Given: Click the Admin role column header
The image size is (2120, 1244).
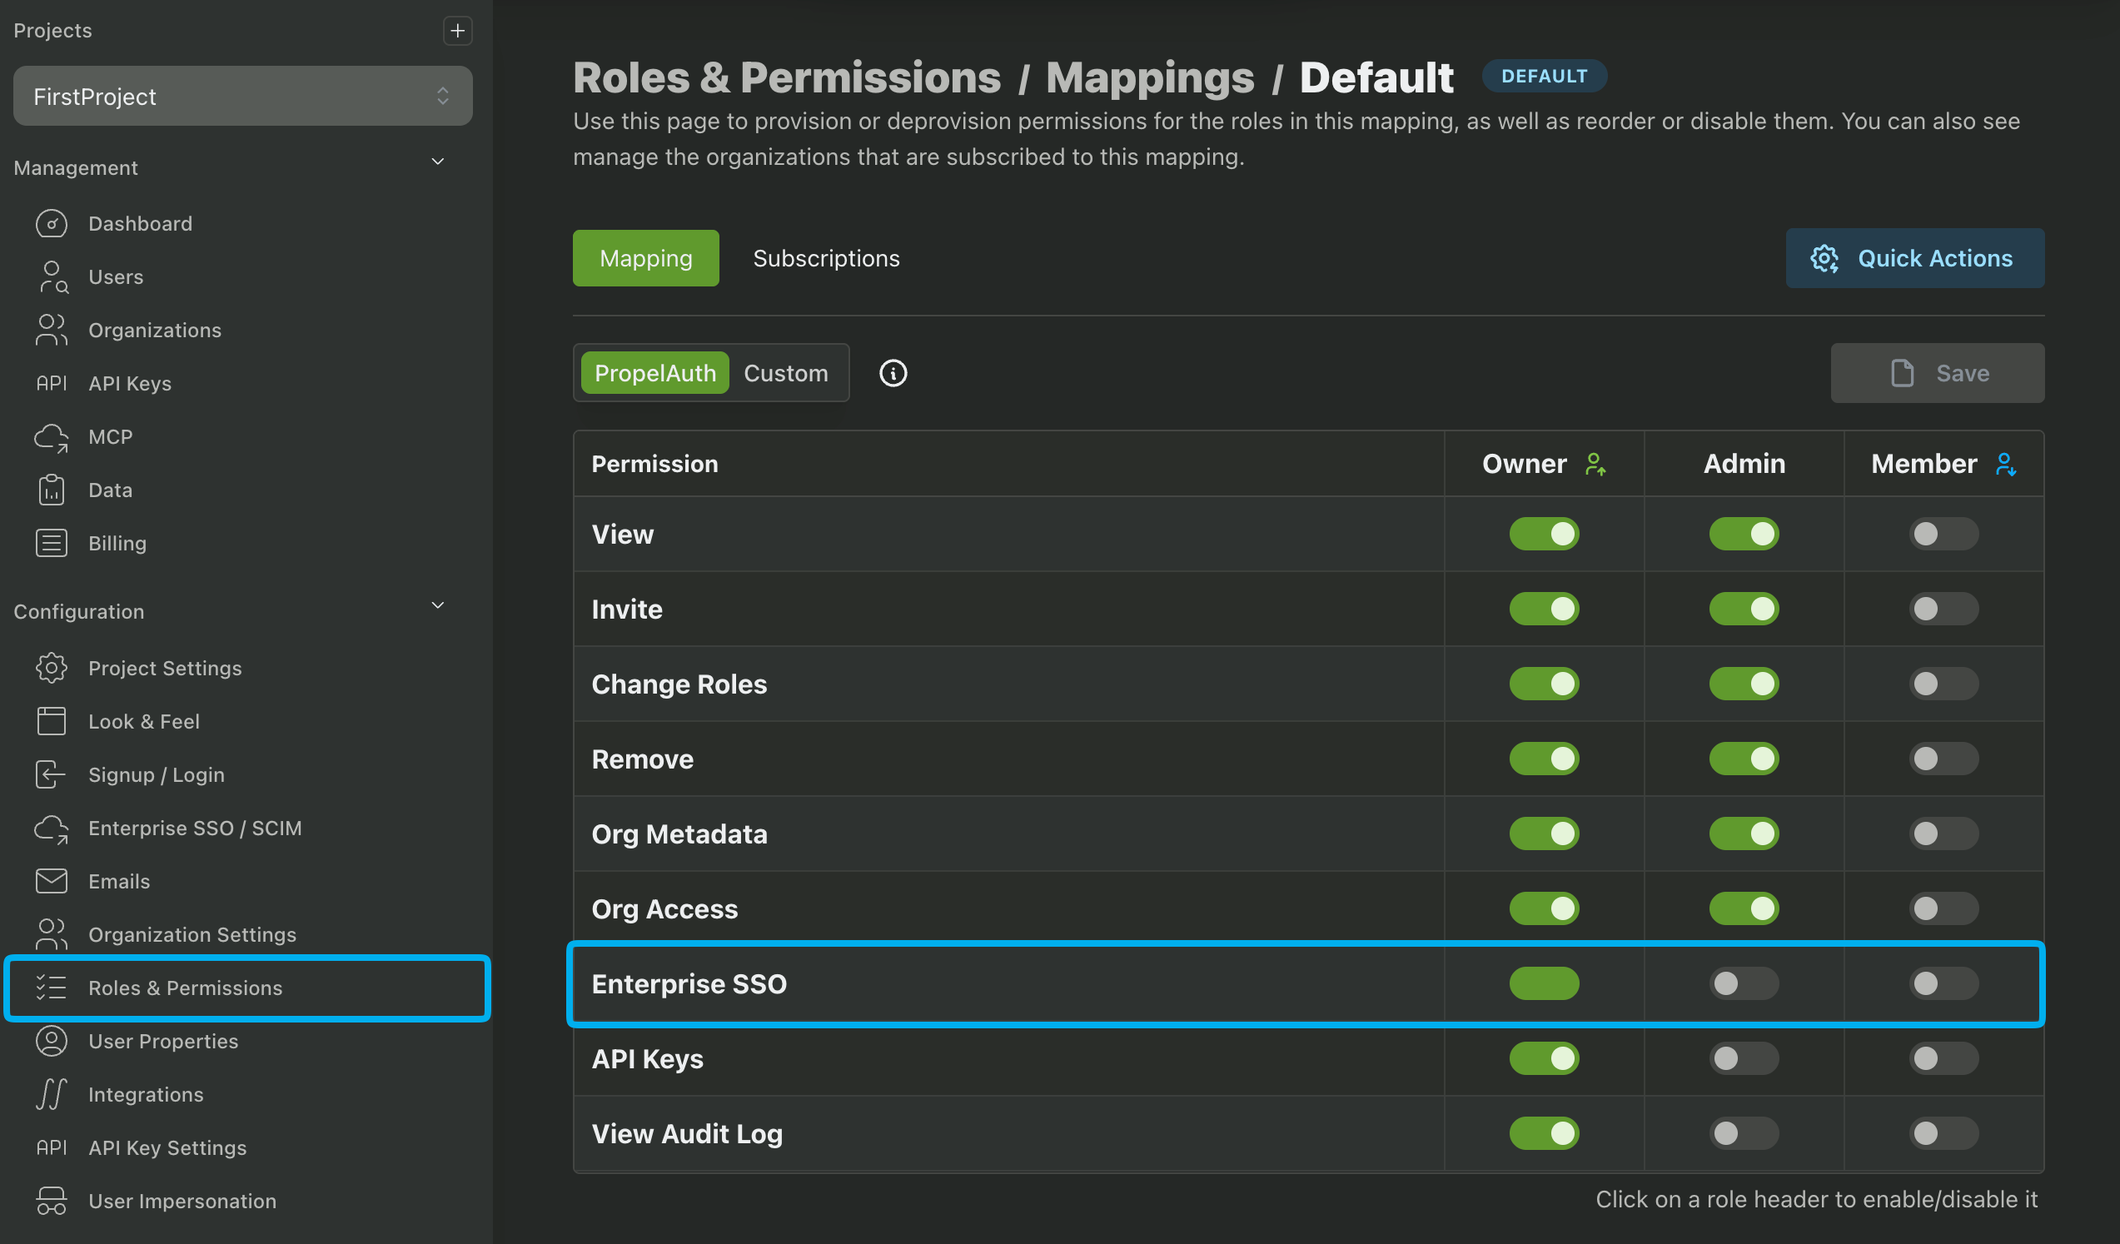Looking at the screenshot, I should pyautogui.click(x=1744, y=465).
